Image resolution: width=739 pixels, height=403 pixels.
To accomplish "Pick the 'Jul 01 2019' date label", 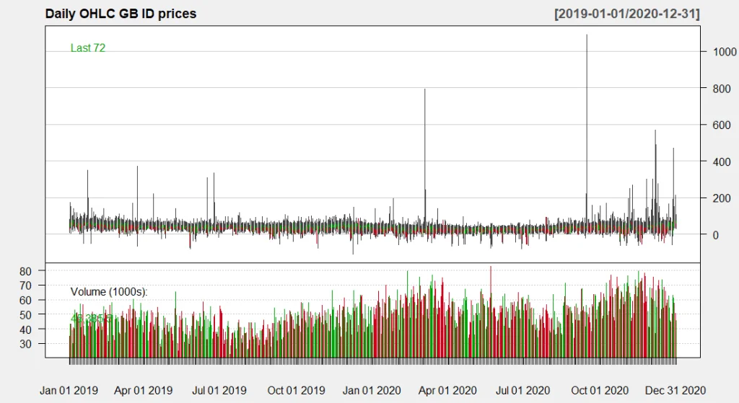I will [x=220, y=390].
